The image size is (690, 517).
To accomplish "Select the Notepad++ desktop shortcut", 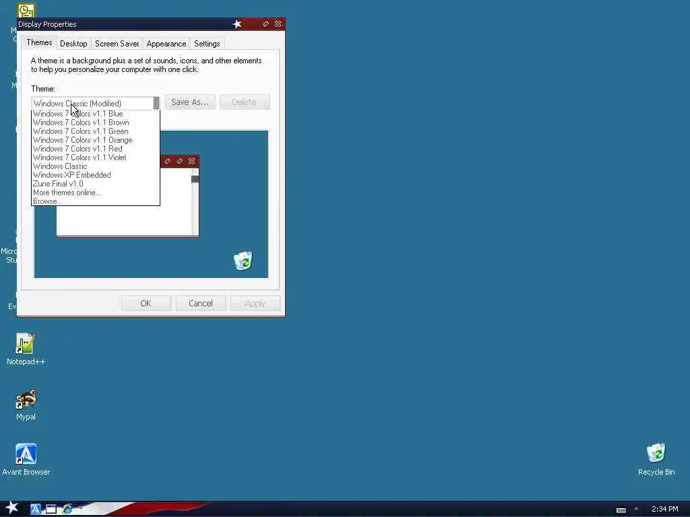I will (26, 349).
